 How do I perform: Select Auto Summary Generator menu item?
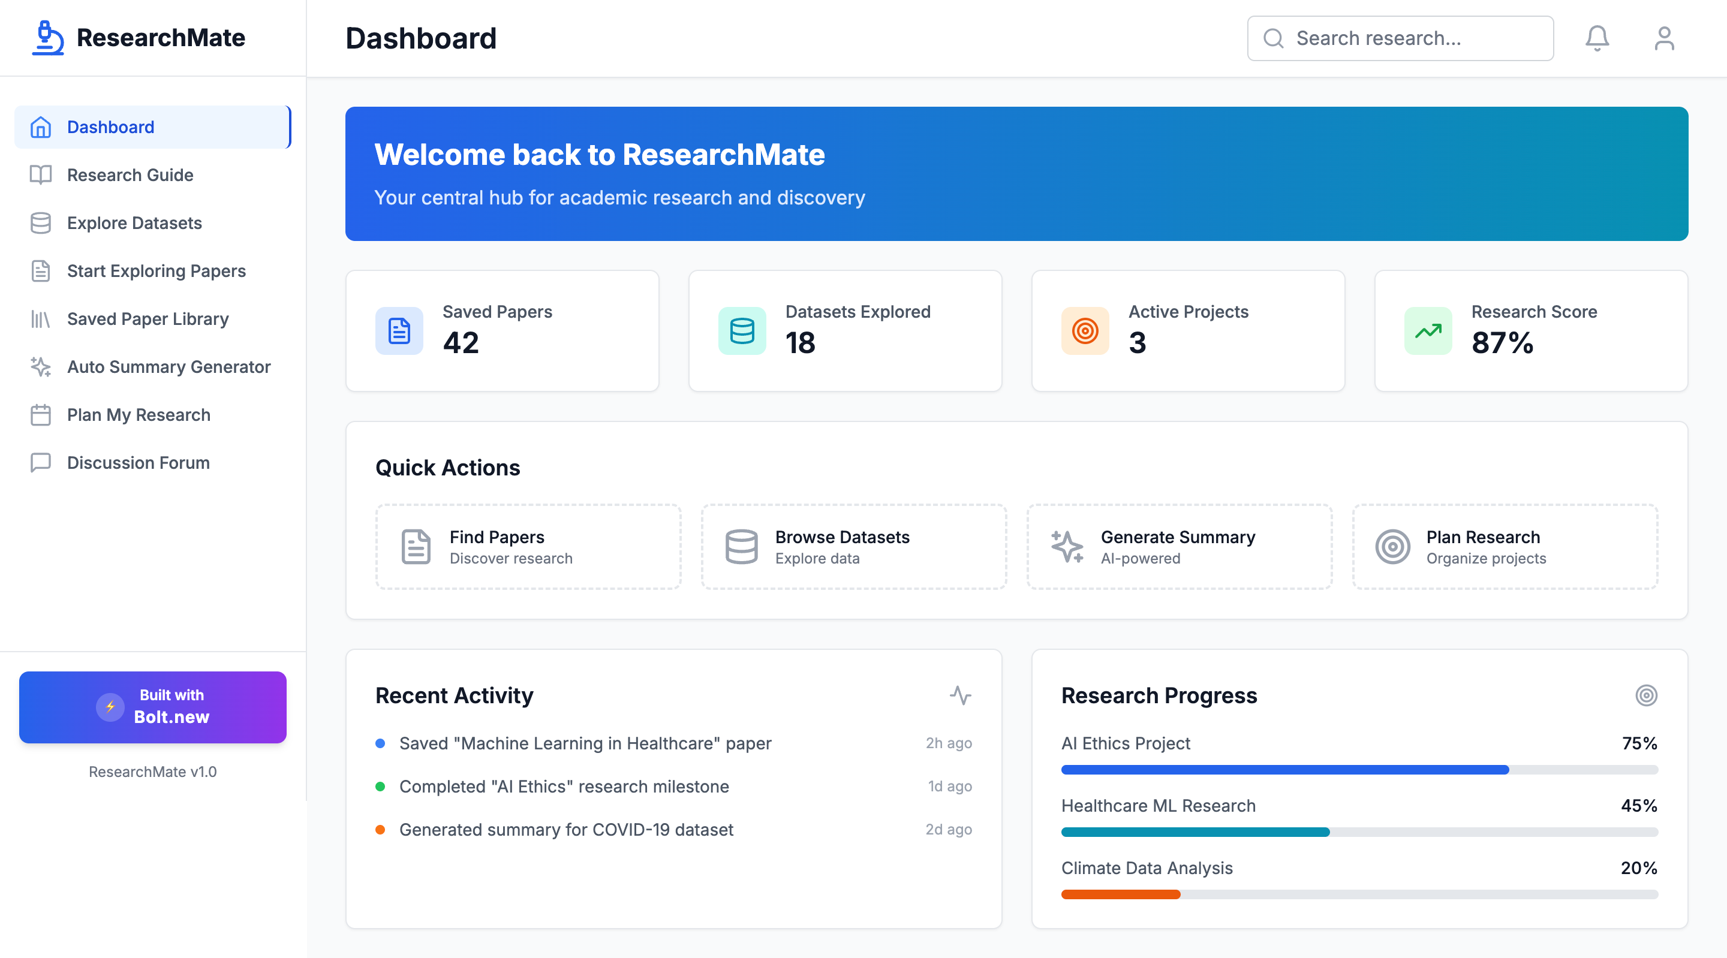(169, 367)
